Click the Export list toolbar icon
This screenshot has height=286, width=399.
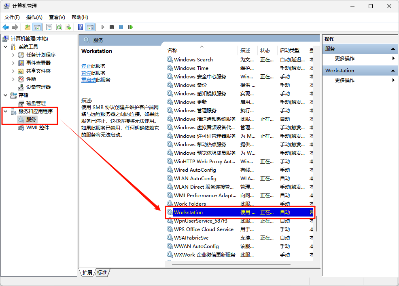click(x=68, y=27)
